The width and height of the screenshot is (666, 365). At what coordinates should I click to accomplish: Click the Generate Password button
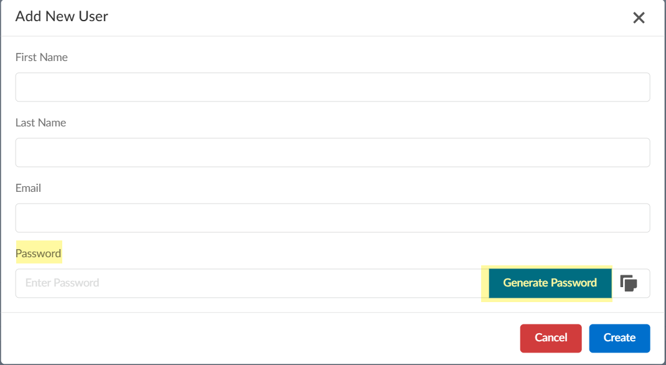pos(550,283)
